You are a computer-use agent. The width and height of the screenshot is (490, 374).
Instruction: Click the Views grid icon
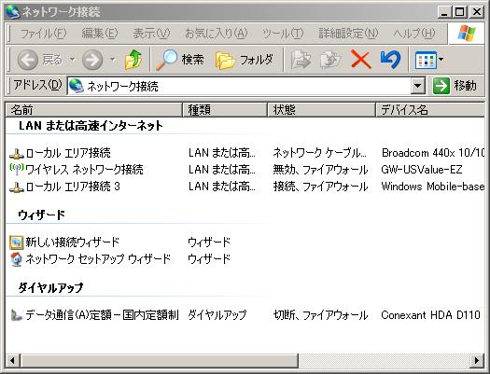coord(426,60)
